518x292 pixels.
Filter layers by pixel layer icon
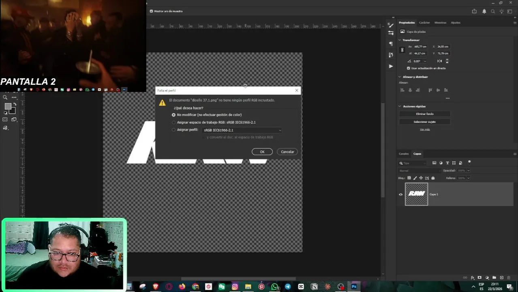(x=434, y=163)
